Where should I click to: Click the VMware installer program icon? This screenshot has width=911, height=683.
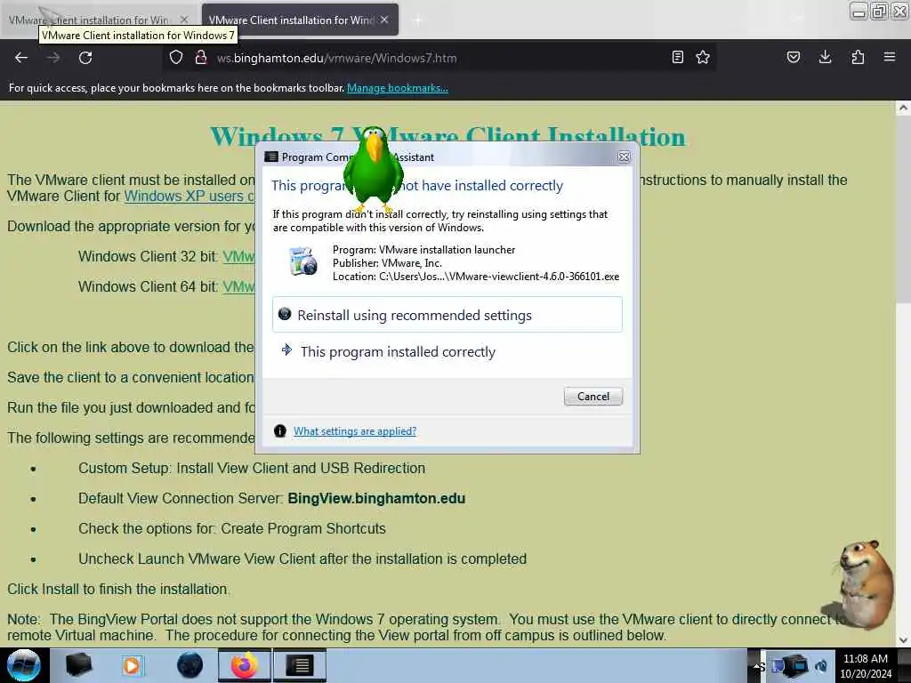[x=303, y=261]
